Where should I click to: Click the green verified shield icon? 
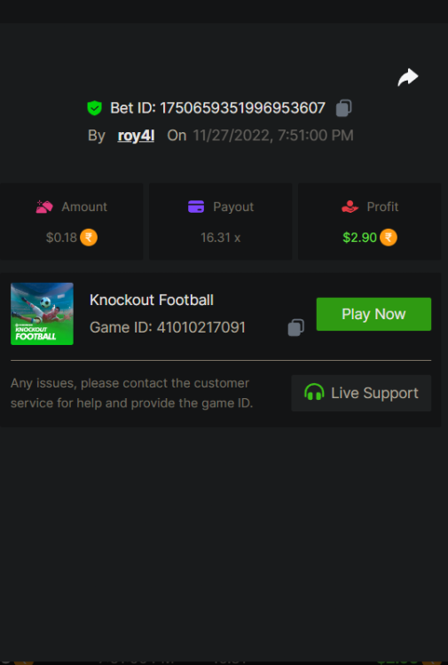click(94, 108)
